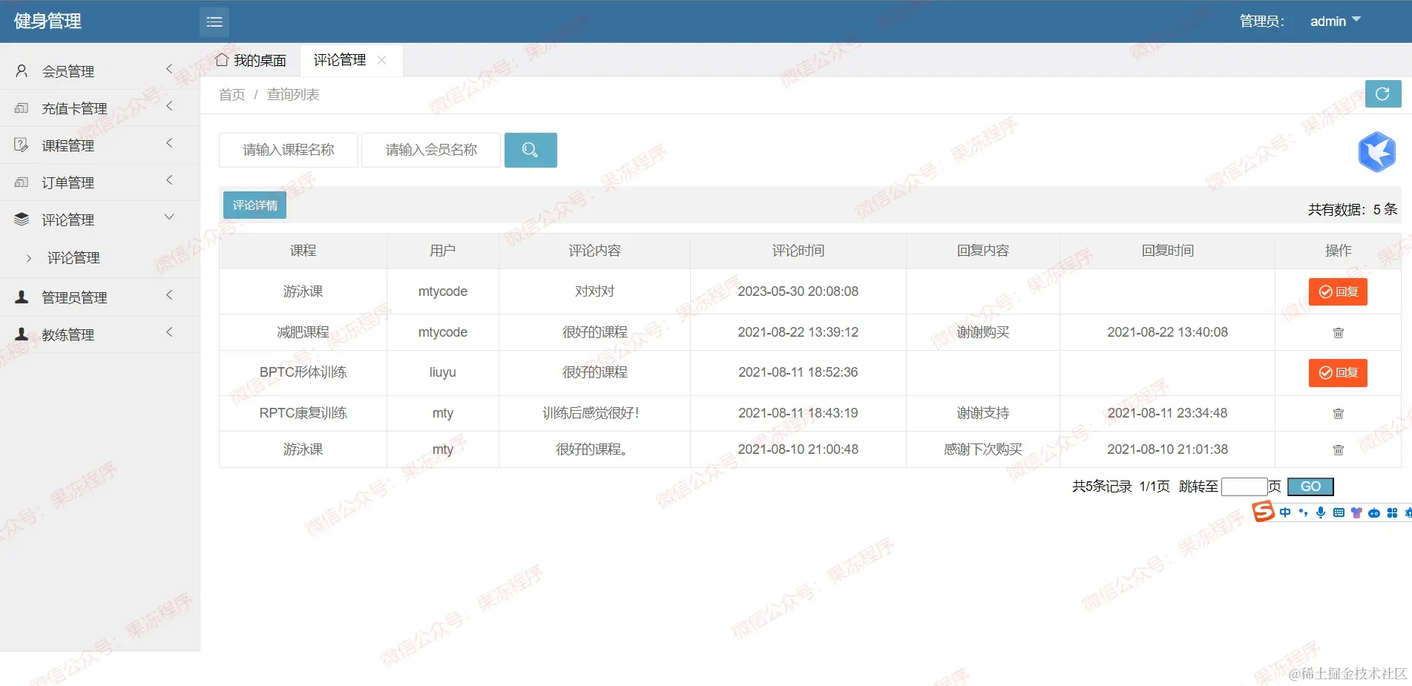The width and height of the screenshot is (1412, 686).
Task: Click the 回复时间 column header
Action: click(1168, 251)
